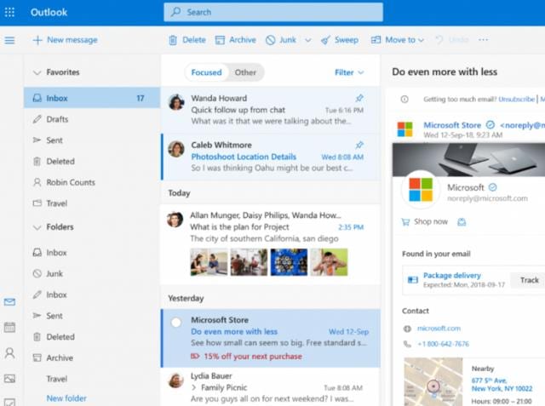This screenshot has width=545, height=406.
Task: Open Travel folder in Favorites
Action: click(92, 203)
